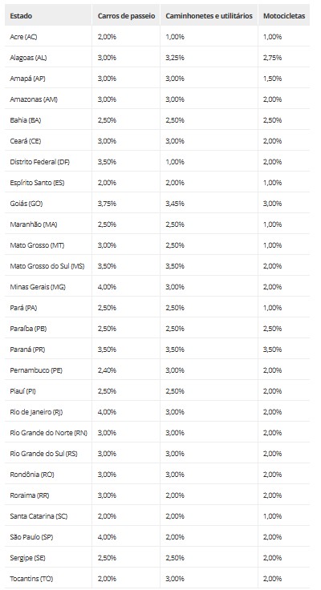
Task: Click the Motocicletas column header
Action: click(x=284, y=16)
